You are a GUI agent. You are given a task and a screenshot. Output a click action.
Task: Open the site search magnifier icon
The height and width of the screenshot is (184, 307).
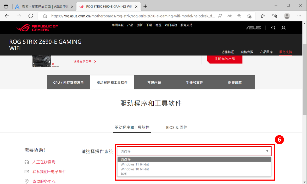(273, 28)
